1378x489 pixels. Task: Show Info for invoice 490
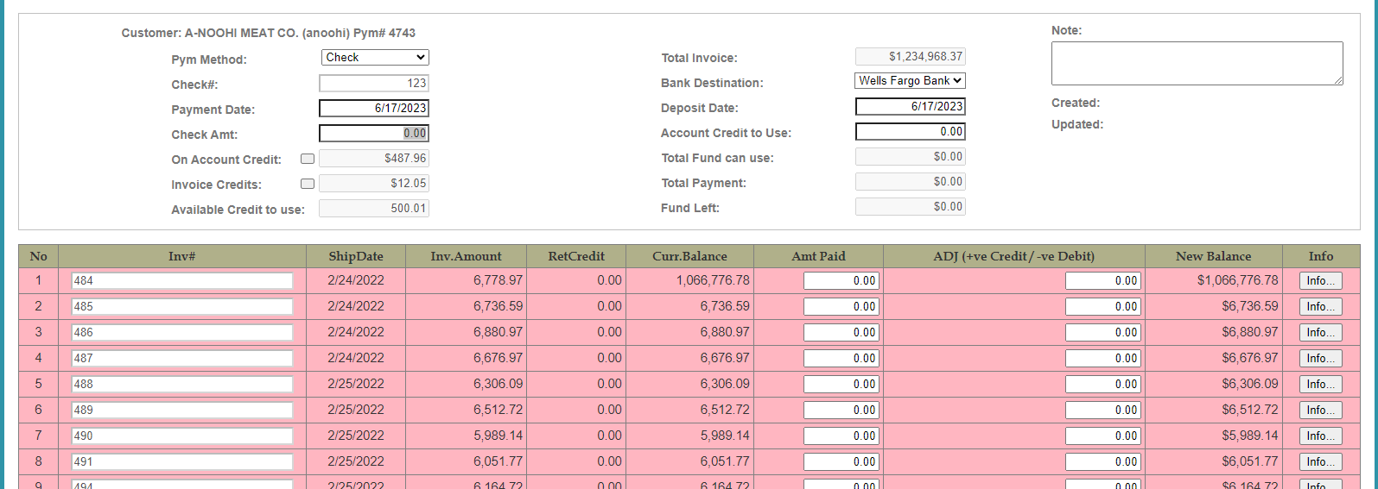tap(1320, 436)
